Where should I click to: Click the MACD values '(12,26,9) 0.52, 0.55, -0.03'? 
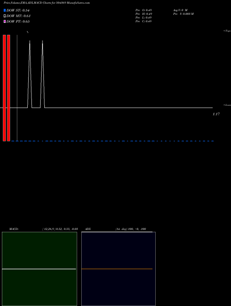[x=60, y=229]
